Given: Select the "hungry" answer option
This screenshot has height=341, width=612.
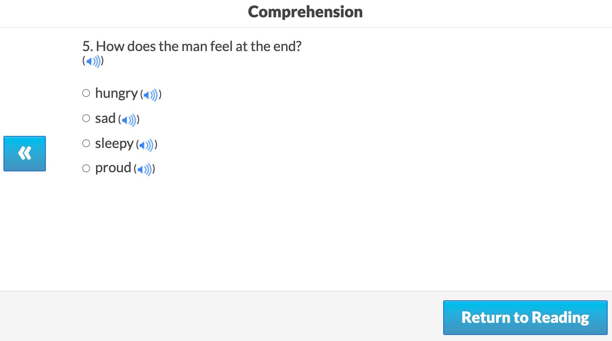Looking at the screenshot, I should pos(86,93).
